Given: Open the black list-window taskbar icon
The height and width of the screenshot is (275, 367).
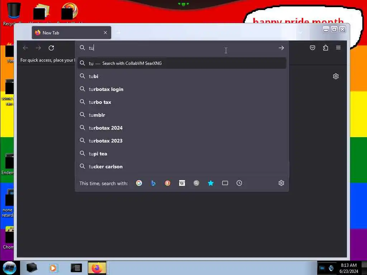Looking at the screenshot, I should (x=76, y=268).
